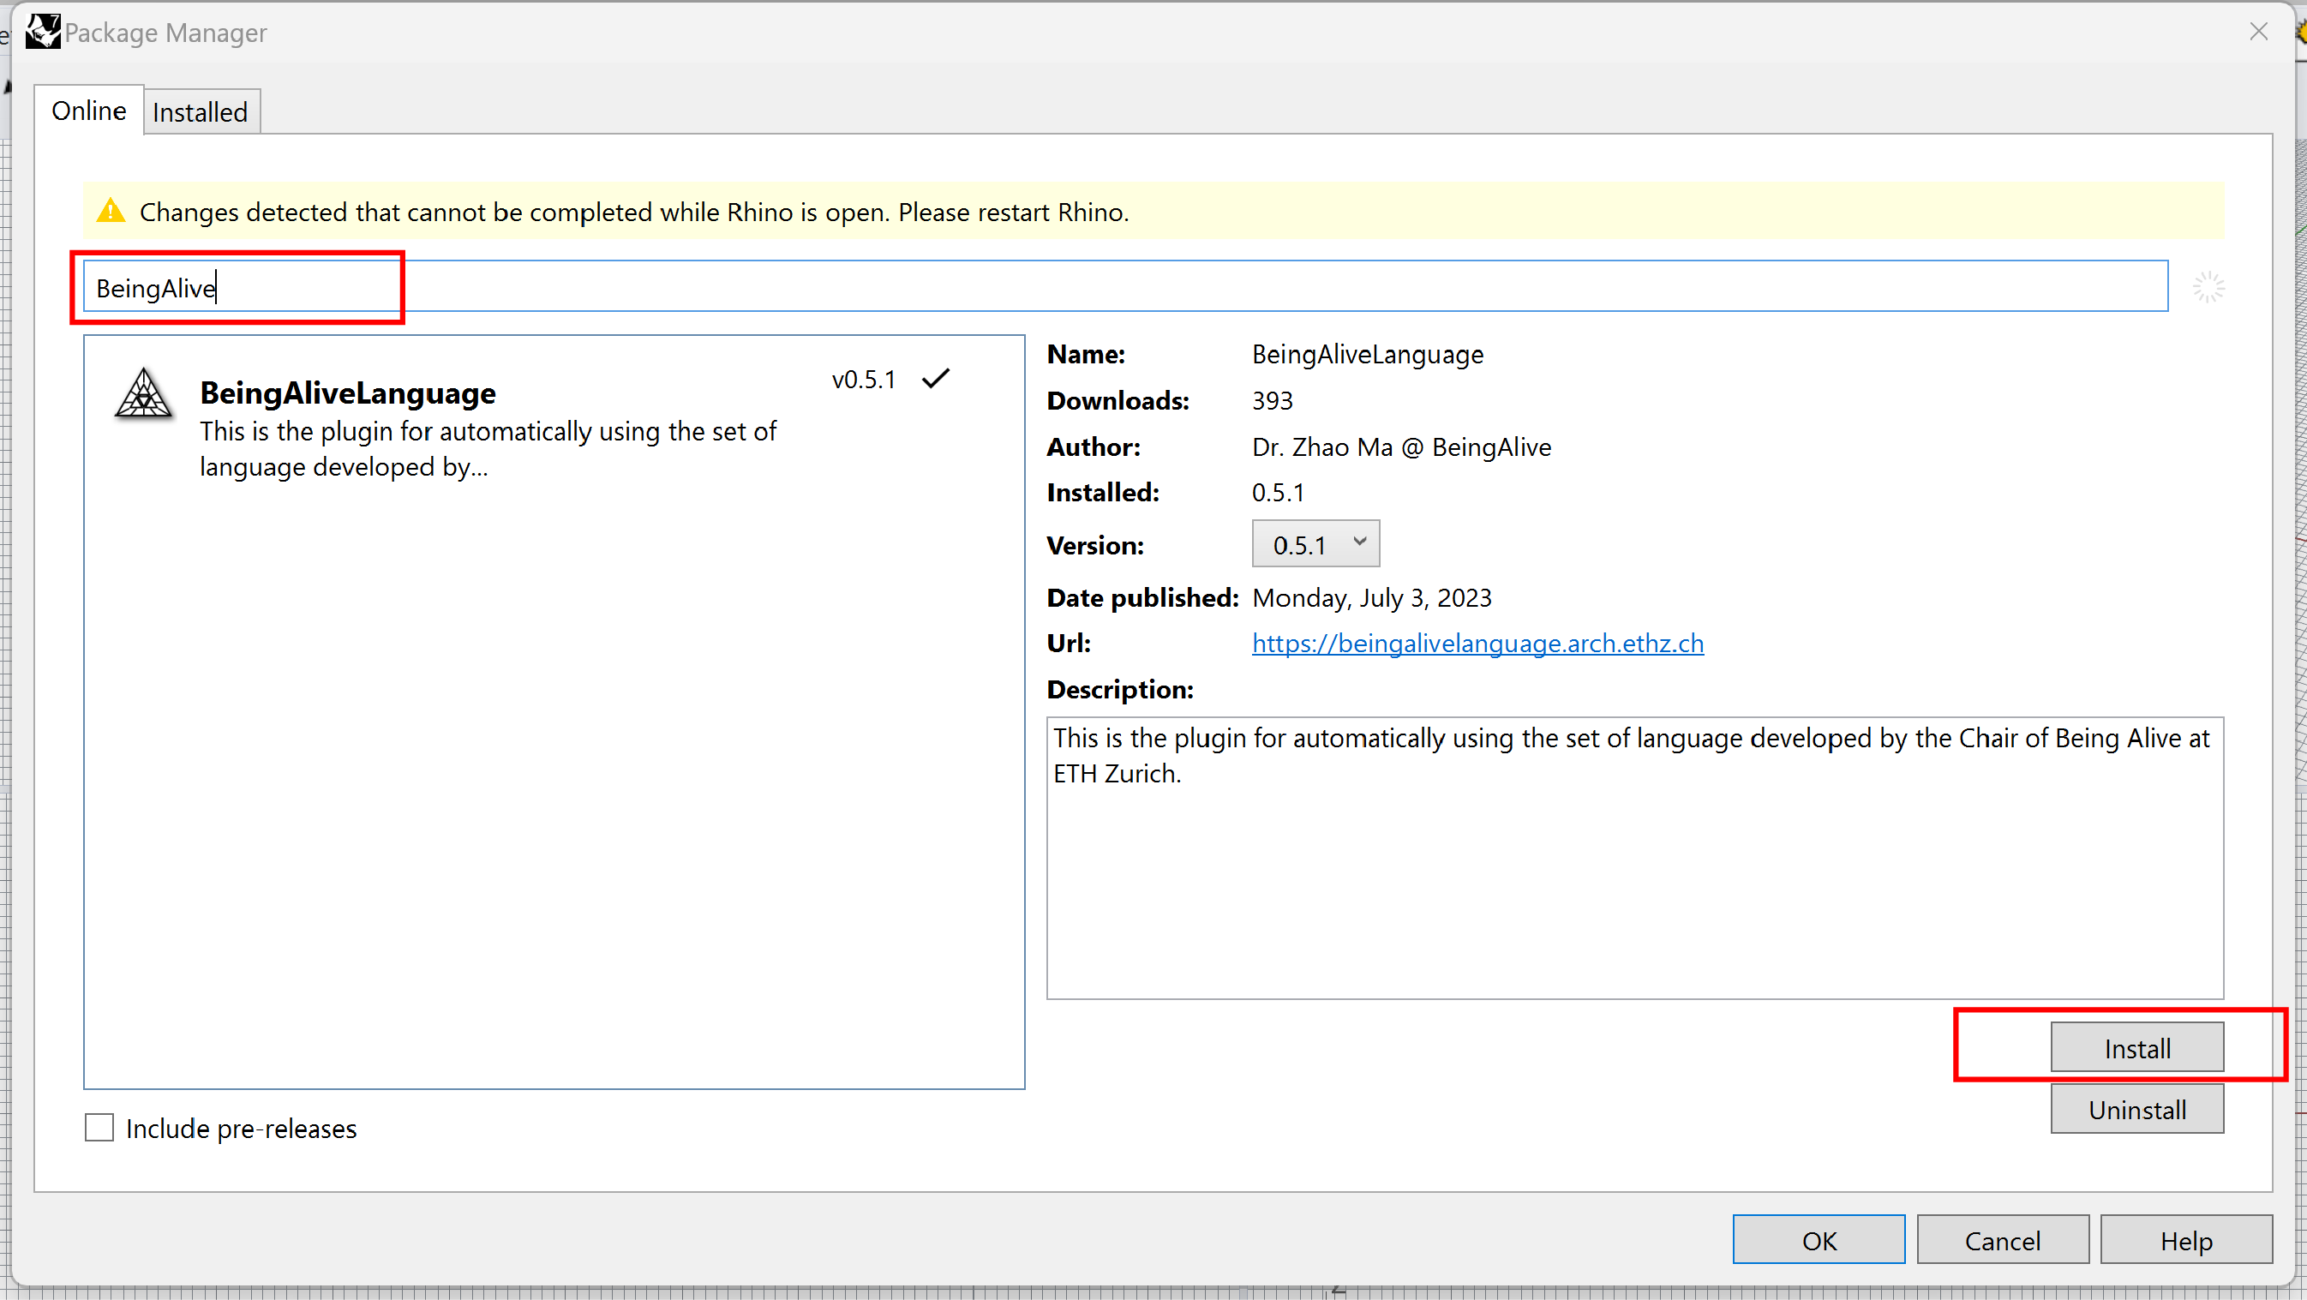
Task: Click the BeingAliveLanguage triangle package icon
Action: click(143, 394)
